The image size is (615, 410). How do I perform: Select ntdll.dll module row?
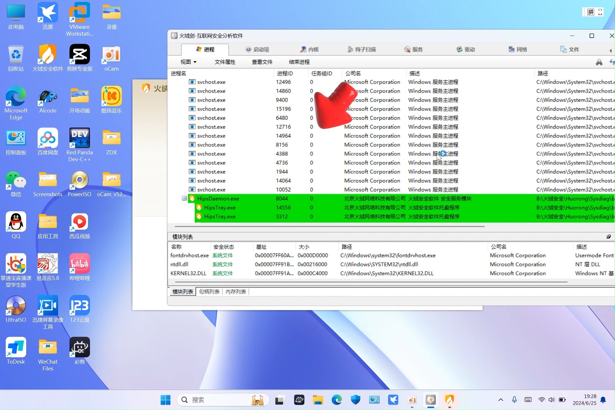(391, 264)
